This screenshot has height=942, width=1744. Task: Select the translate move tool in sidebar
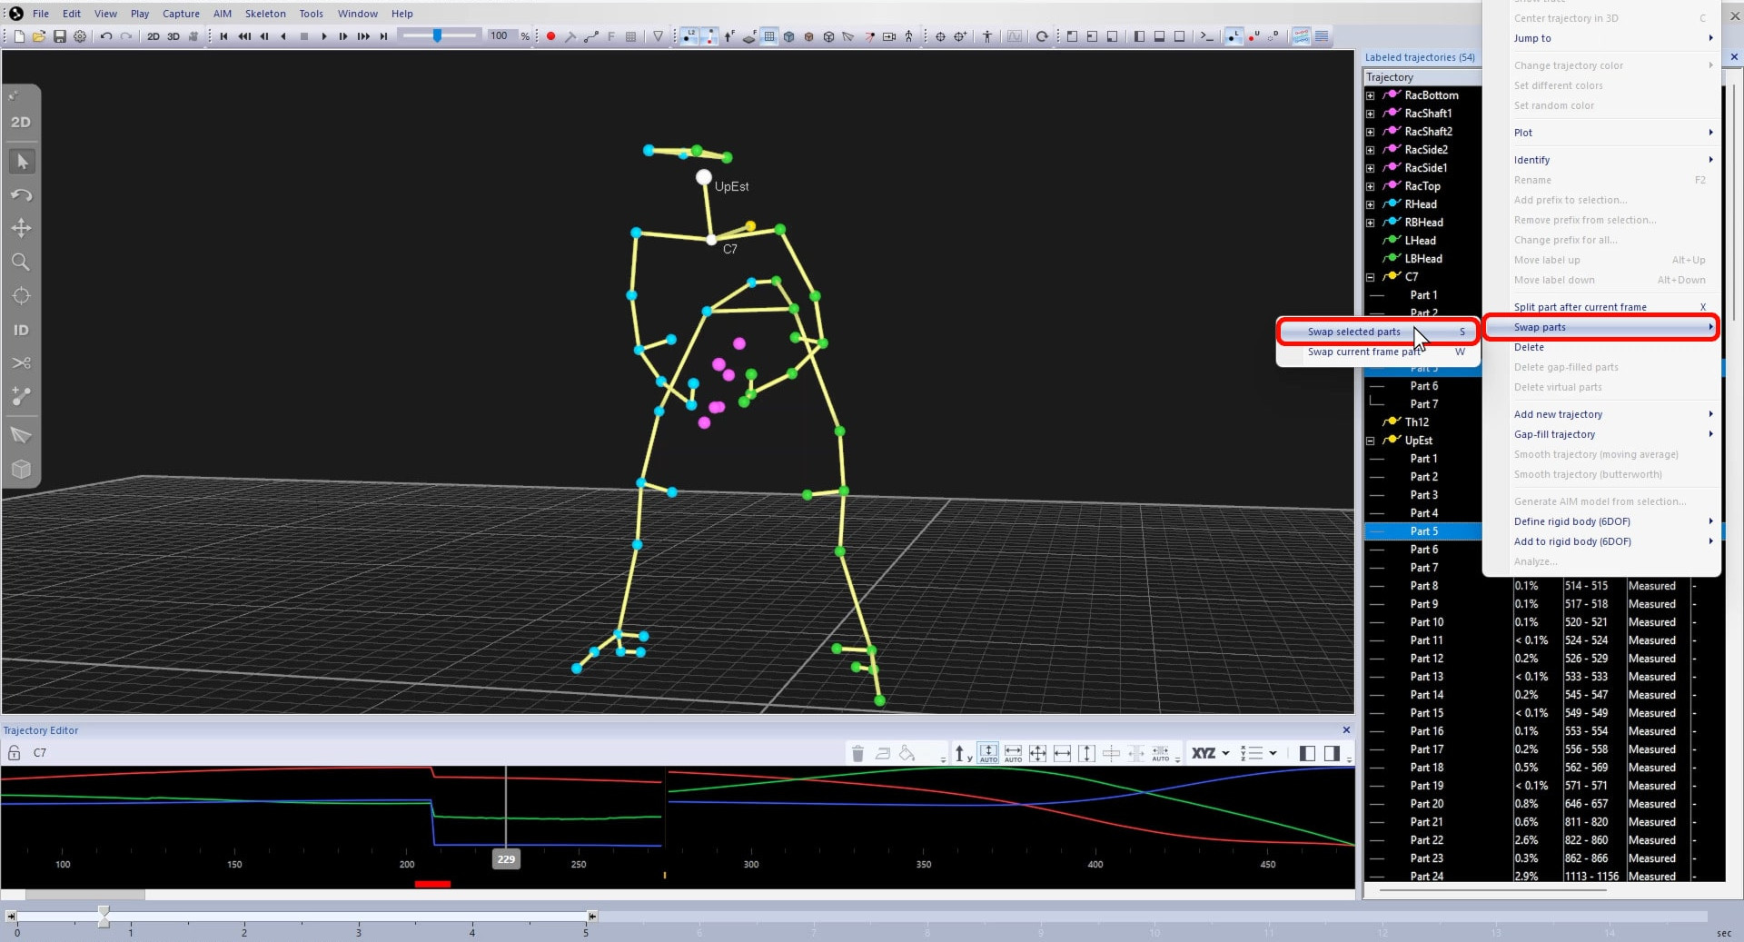point(21,228)
